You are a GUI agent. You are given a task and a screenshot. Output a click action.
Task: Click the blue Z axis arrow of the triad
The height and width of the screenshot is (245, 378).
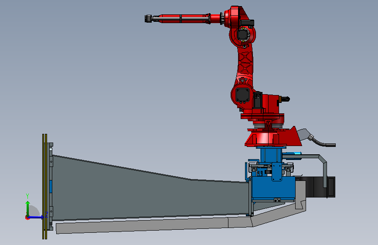pyautogui.click(x=36, y=217)
